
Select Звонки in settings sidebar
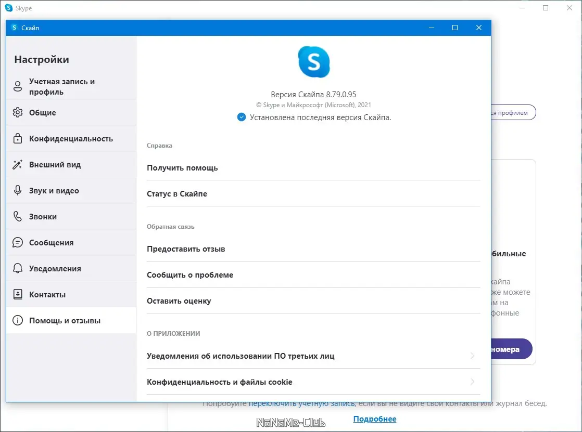click(x=71, y=216)
